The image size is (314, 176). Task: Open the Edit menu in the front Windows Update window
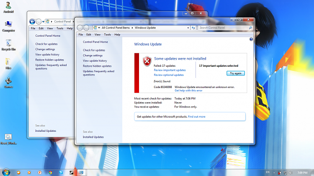[89, 35]
